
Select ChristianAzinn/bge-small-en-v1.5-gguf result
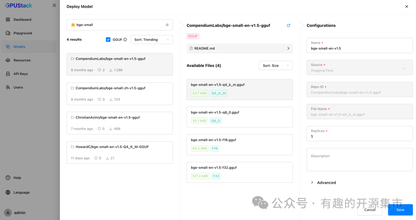(x=120, y=123)
